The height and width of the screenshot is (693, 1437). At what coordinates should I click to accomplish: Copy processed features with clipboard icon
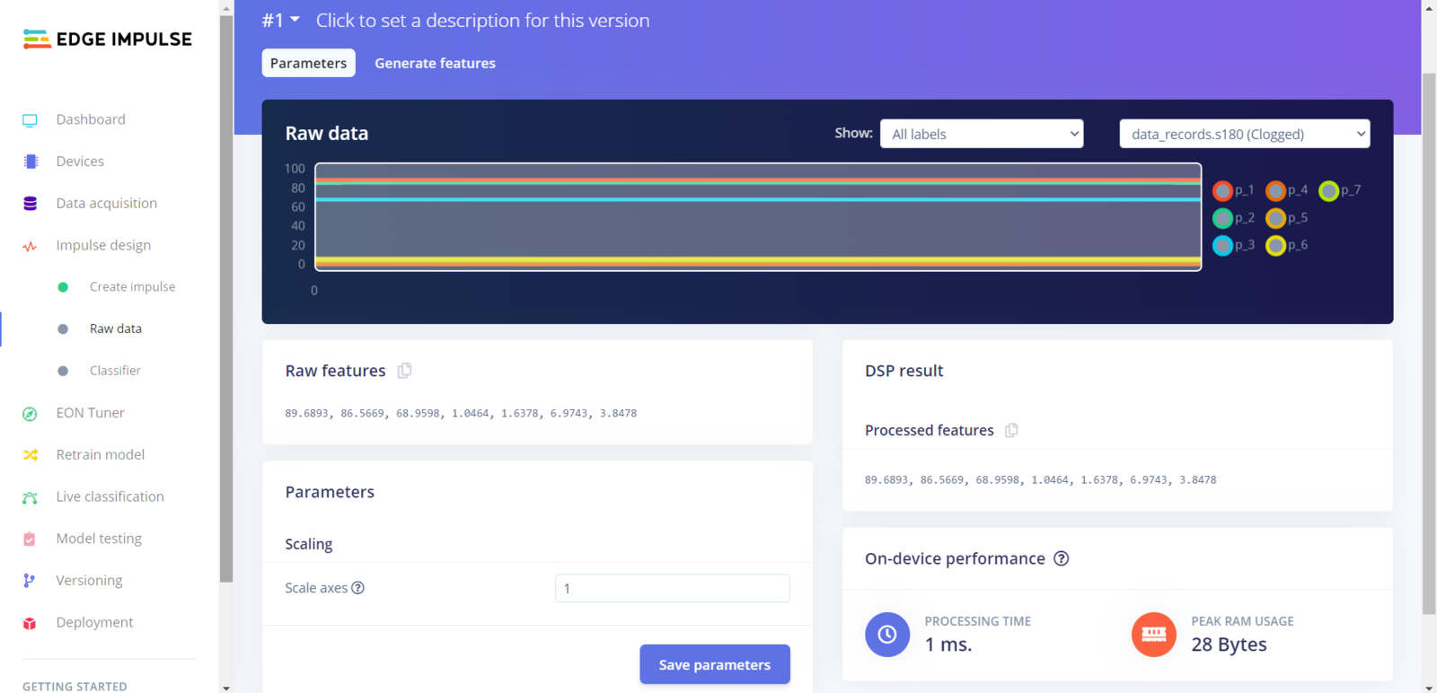1011,430
